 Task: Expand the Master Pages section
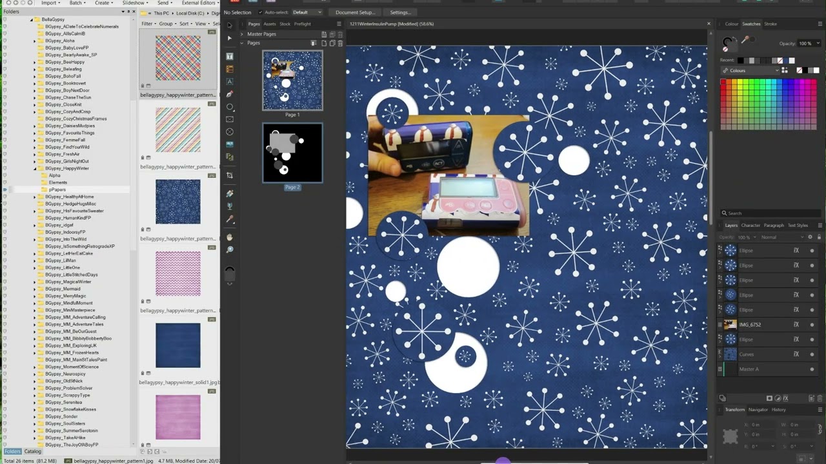[x=242, y=34]
